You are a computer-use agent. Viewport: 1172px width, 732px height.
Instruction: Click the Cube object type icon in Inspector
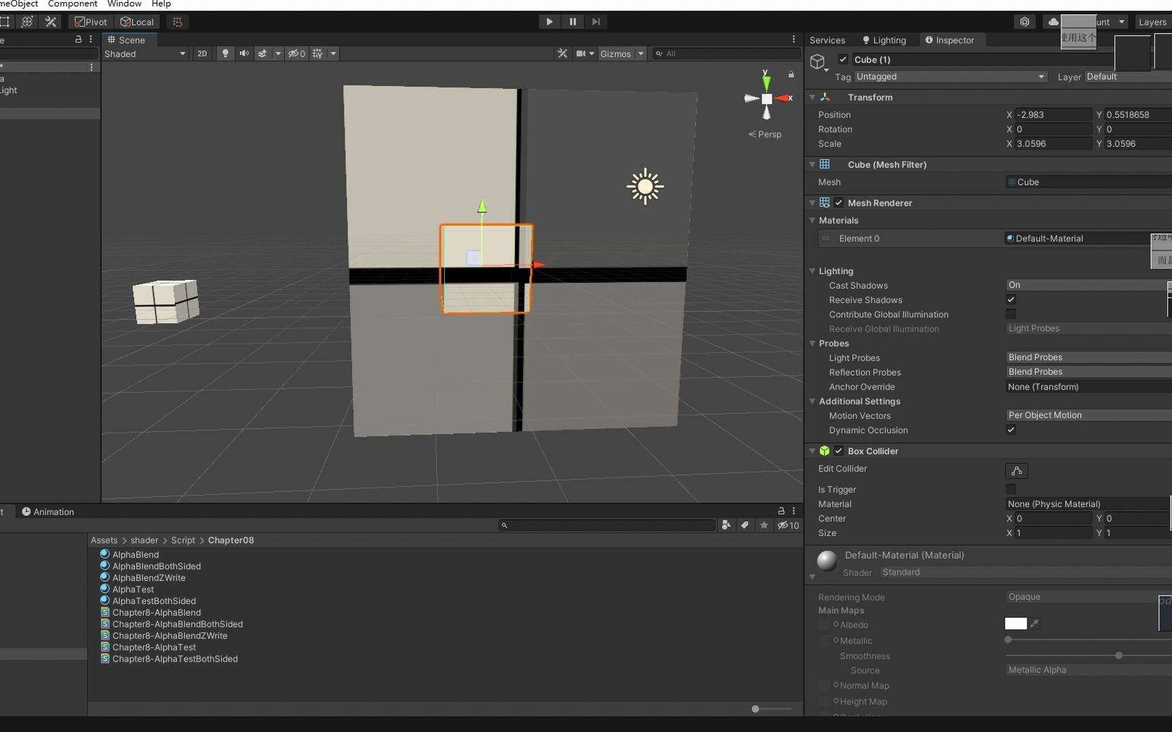point(818,62)
